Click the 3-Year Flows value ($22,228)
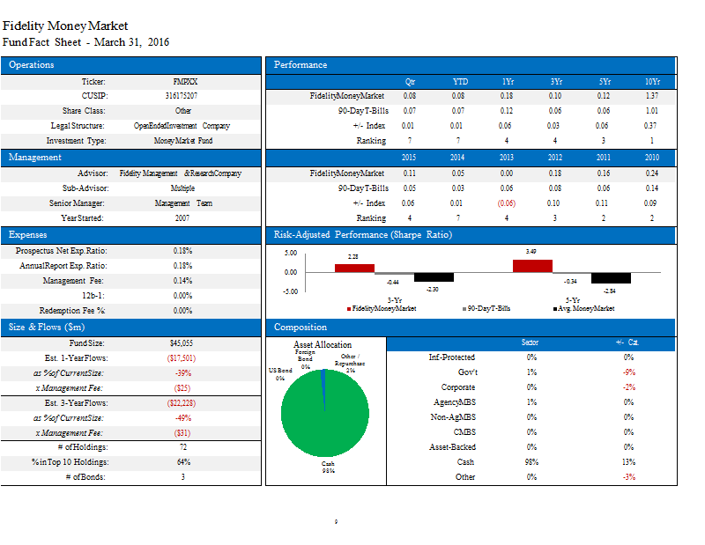The height and width of the screenshot is (545, 705). point(182,403)
